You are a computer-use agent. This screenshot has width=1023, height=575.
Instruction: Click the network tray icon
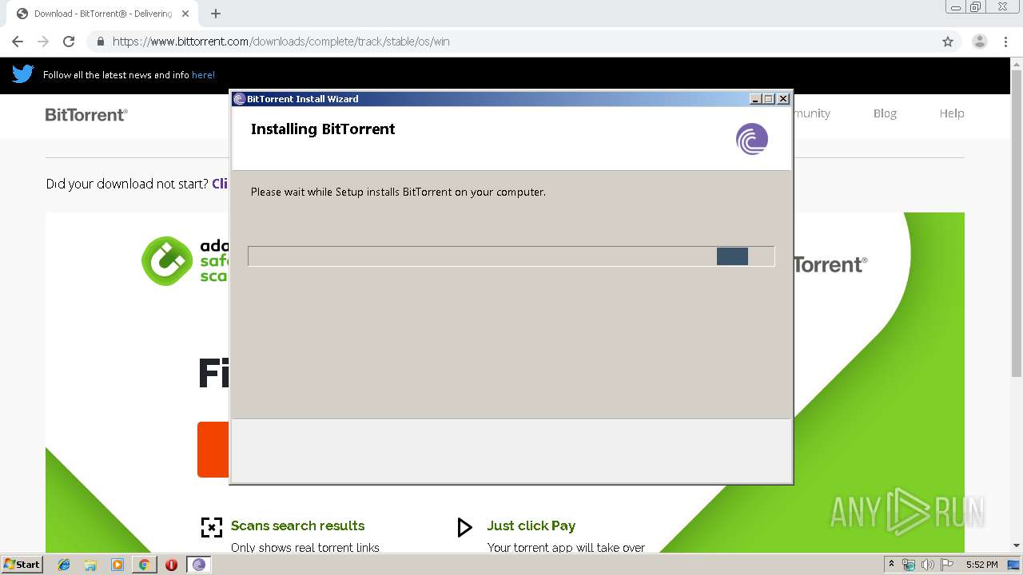click(x=909, y=565)
